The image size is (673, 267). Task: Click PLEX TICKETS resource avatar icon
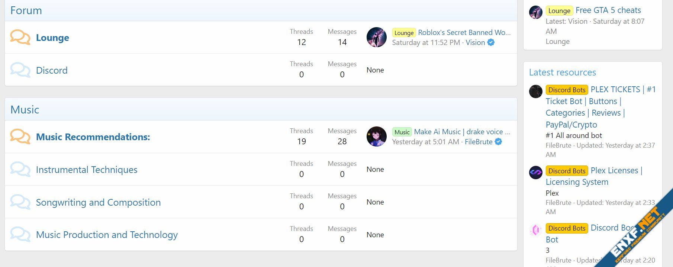click(536, 91)
